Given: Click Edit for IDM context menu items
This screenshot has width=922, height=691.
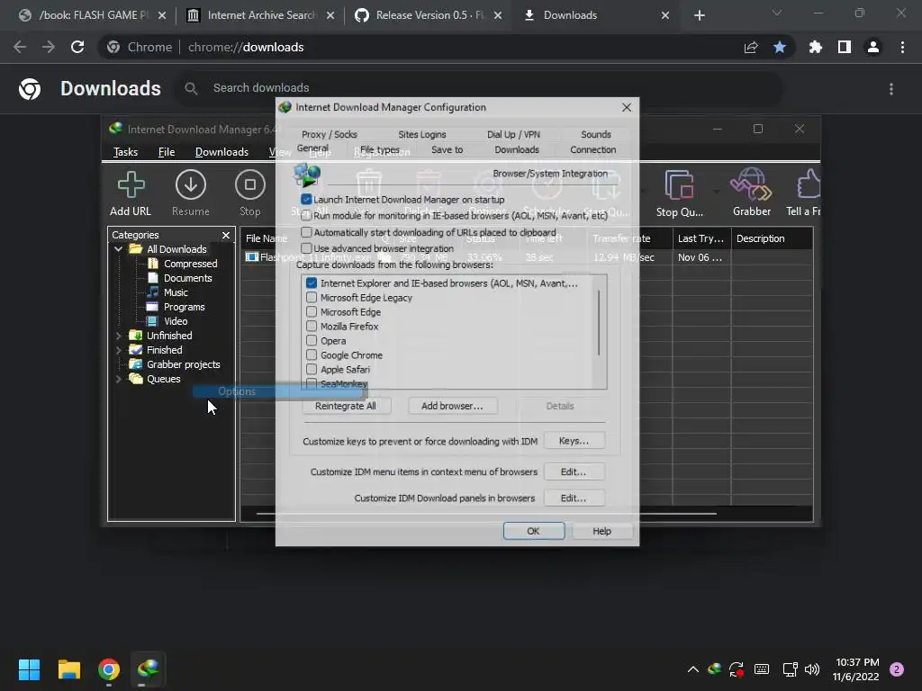Looking at the screenshot, I should (x=574, y=471).
